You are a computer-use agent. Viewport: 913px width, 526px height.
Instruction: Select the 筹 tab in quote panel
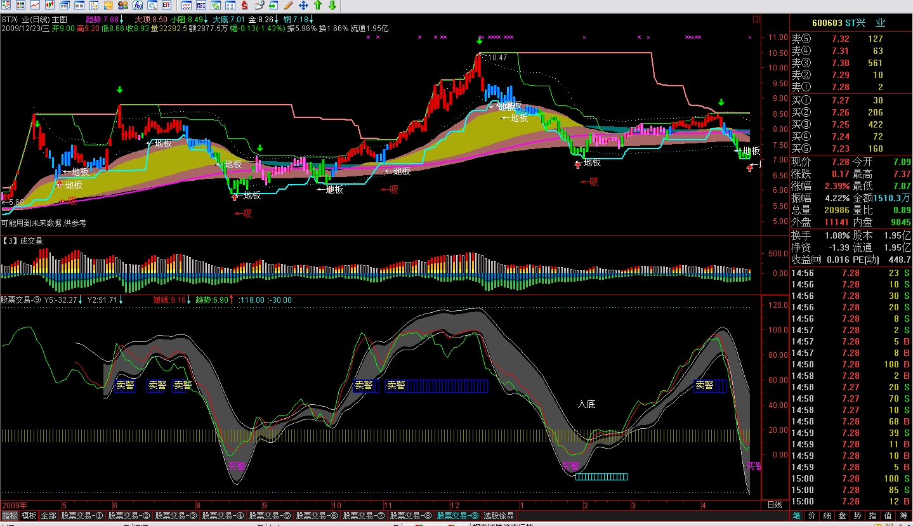click(x=903, y=516)
